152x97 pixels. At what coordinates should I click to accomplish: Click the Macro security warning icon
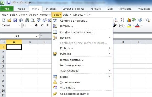click(55, 82)
